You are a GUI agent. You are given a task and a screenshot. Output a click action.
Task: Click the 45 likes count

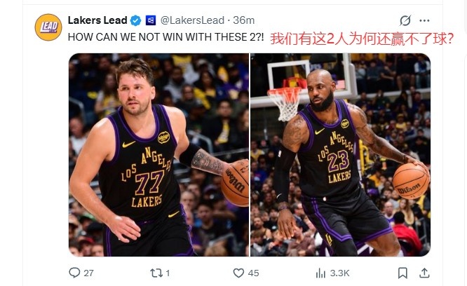(253, 273)
